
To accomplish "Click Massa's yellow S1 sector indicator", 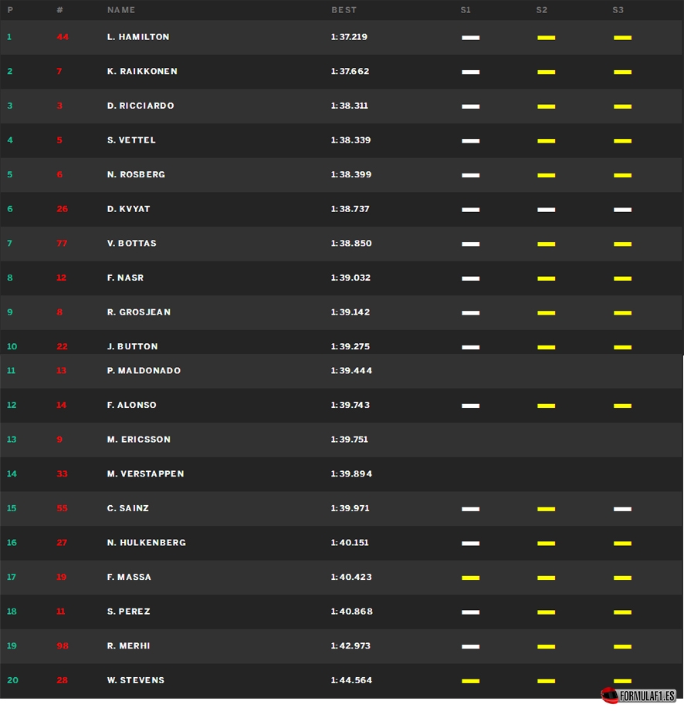I will coord(470,578).
